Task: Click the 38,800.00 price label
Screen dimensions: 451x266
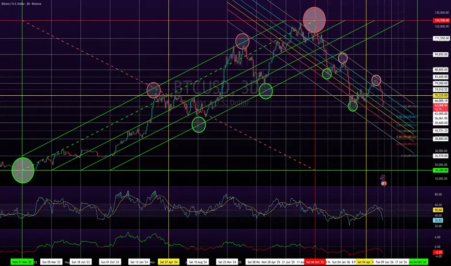Action: pos(441,139)
